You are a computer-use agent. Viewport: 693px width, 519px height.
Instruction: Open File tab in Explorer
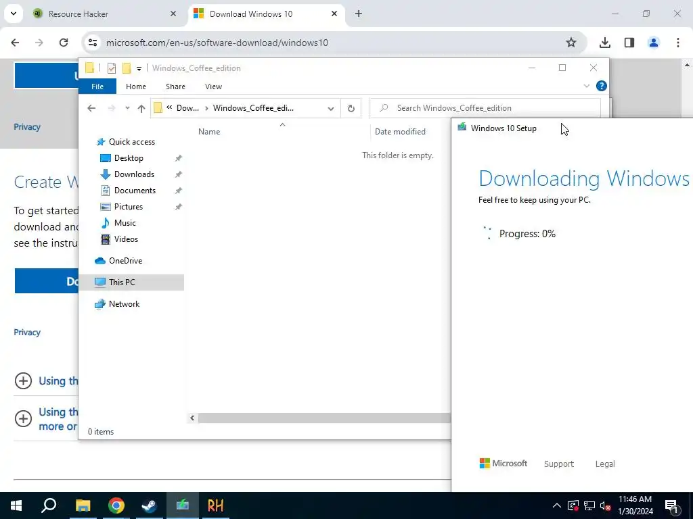point(97,86)
